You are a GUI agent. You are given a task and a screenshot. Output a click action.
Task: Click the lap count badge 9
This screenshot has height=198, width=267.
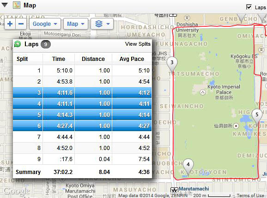[x=45, y=44]
